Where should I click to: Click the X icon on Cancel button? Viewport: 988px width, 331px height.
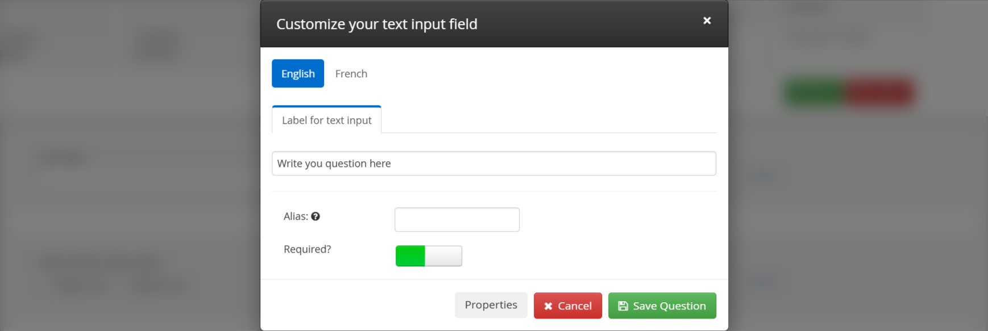coord(548,306)
